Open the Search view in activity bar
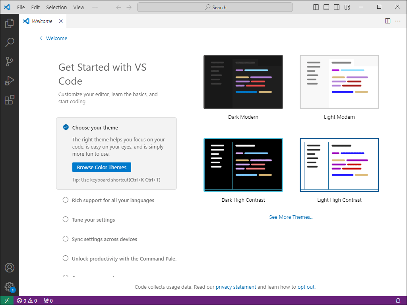This screenshot has height=305, width=407. [x=10, y=42]
